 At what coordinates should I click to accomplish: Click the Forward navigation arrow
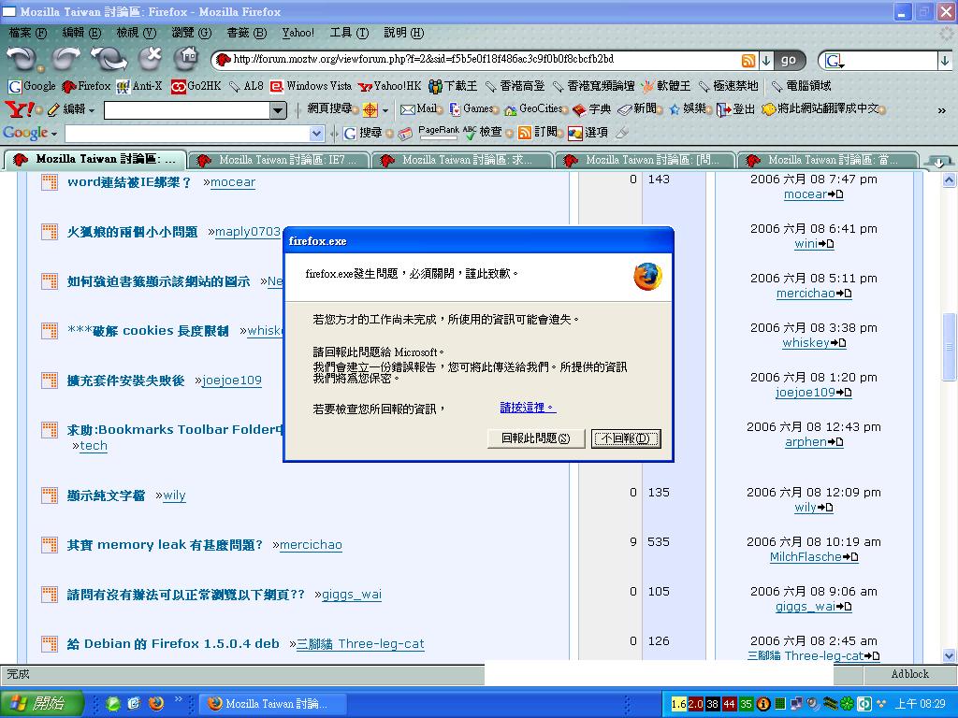pos(66,59)
